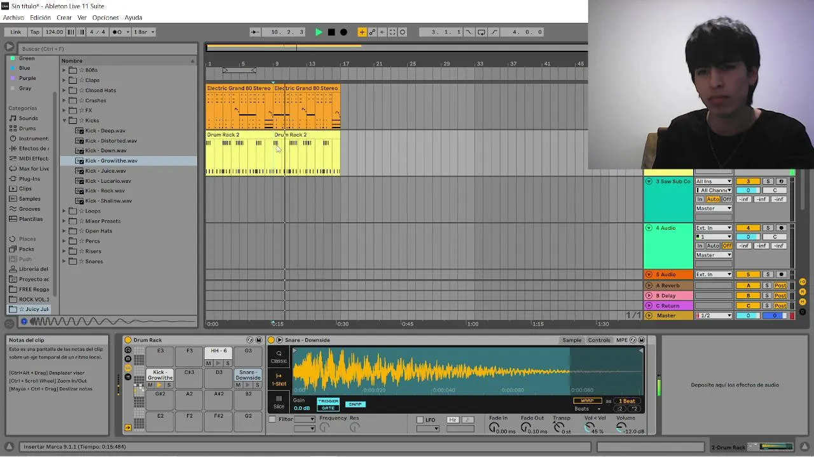
Task: Open the Samples category
Action: pyautogui.click(x=29, y=199)
